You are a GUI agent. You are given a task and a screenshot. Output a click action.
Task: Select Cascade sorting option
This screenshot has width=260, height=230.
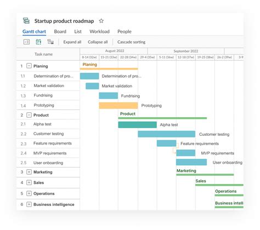[x=131, y=42]
